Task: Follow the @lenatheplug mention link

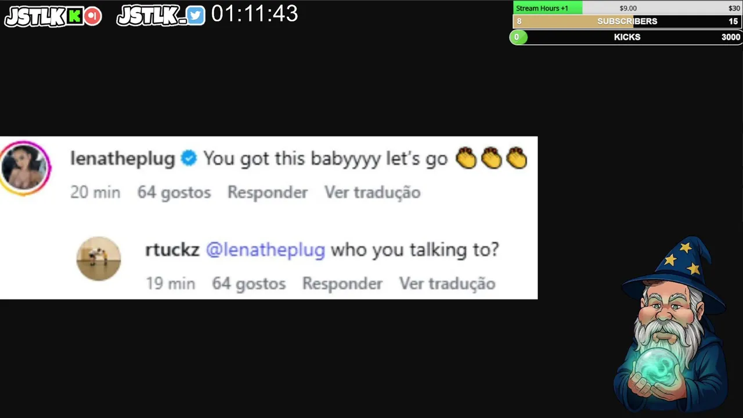Action: point(265,250)
